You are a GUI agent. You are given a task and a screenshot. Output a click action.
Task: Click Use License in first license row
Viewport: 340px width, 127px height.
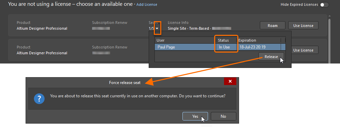pyautogui.click(x=303, y=25)
